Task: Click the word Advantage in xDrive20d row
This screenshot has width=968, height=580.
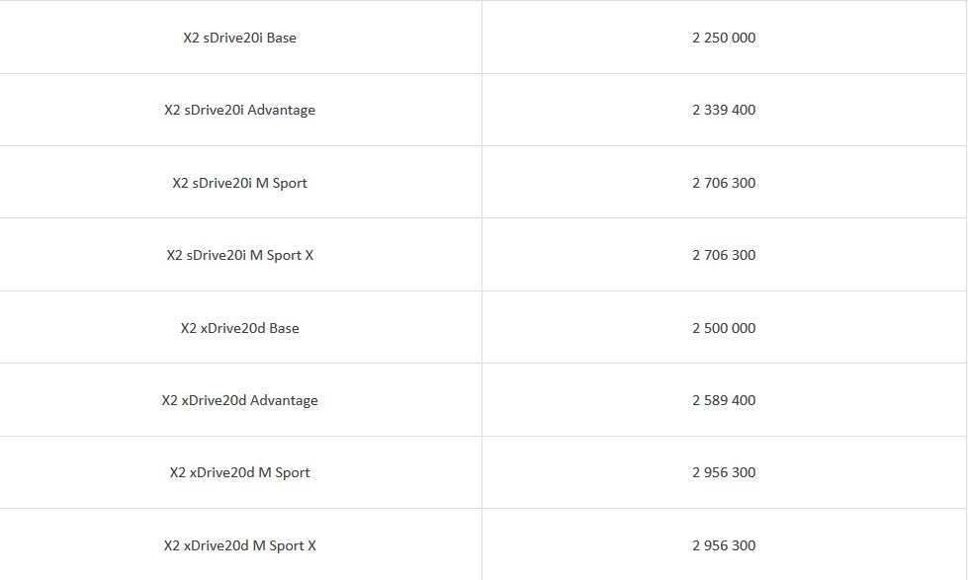Action: click(x=284, y=400)
